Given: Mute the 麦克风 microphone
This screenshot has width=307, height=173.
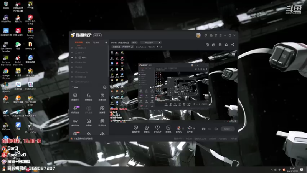Looking at the screenshot, I should (x=178, y=129).
